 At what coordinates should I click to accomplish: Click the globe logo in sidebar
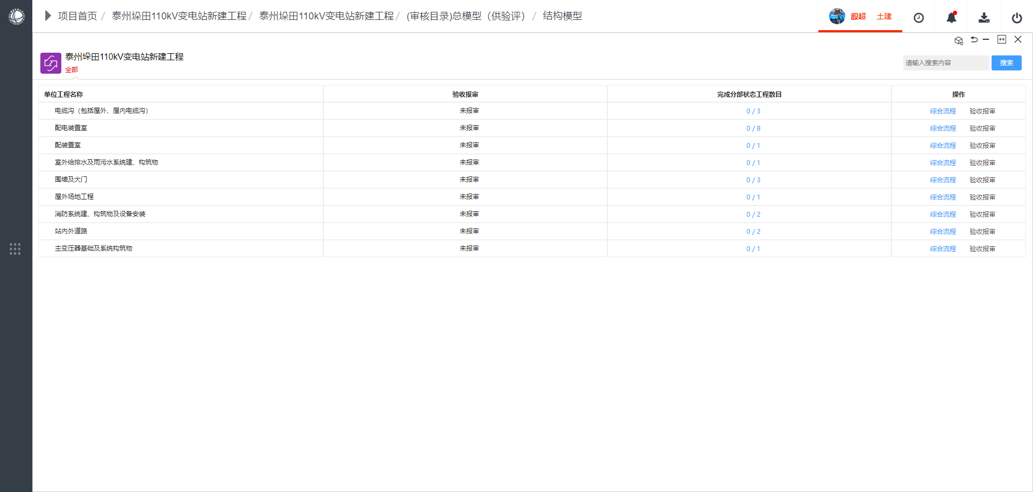[17, 17]
